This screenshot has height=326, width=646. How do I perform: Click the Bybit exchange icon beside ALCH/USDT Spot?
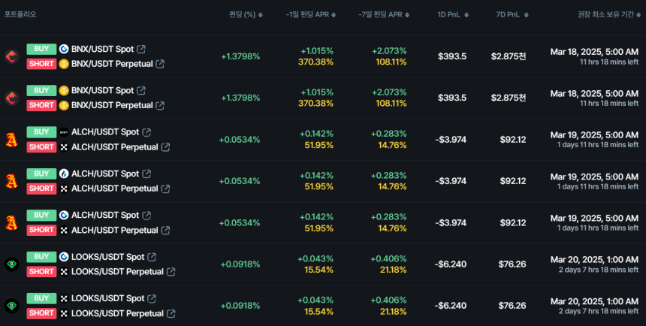(64, 132)
